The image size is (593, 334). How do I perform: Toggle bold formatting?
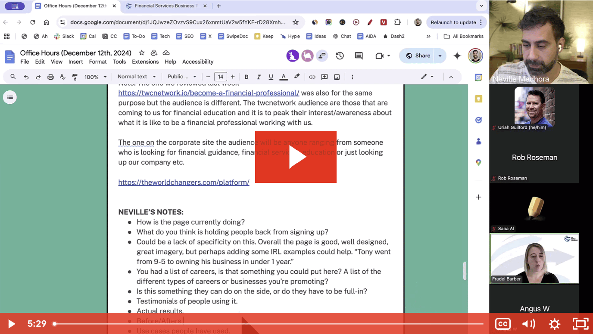[x=247, y=77]
